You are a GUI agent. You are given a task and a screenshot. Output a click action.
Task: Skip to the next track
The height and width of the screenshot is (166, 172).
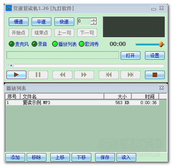coord(131,75)
